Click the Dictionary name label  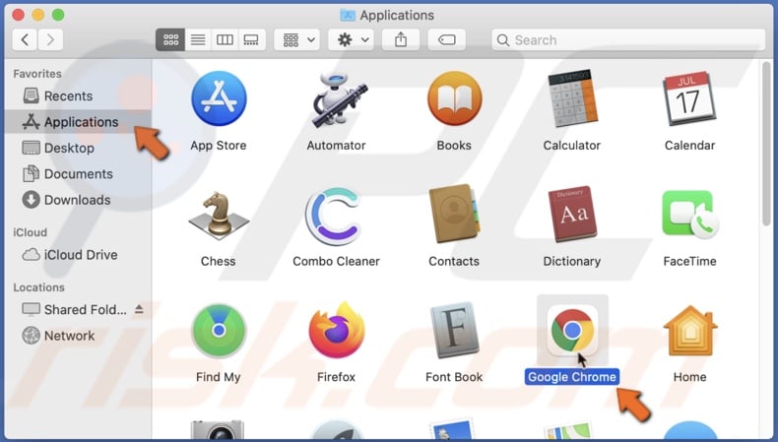(x=572, y=261)
